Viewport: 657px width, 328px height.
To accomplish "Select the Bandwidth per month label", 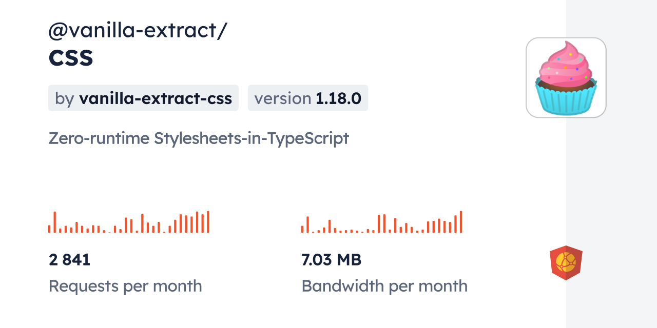I will click(x=384, y=286).
